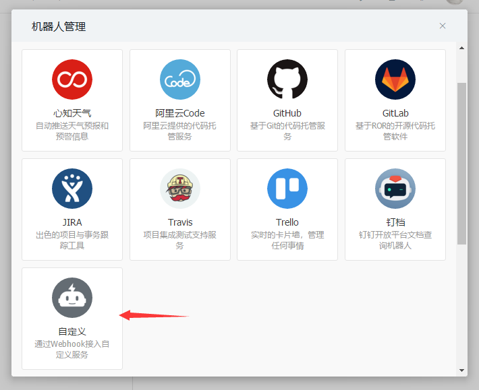Click description 出色的项目与事务跟踪工具
This screenshot has height=390, width=479.
click(72, 240)
